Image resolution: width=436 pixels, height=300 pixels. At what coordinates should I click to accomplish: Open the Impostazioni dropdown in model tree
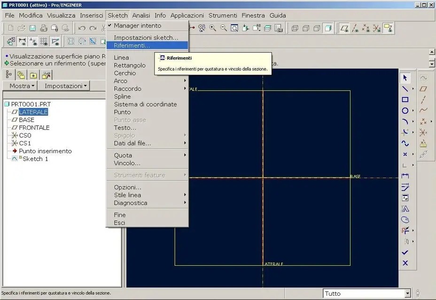pyautogui.click(x=66, y=86)
